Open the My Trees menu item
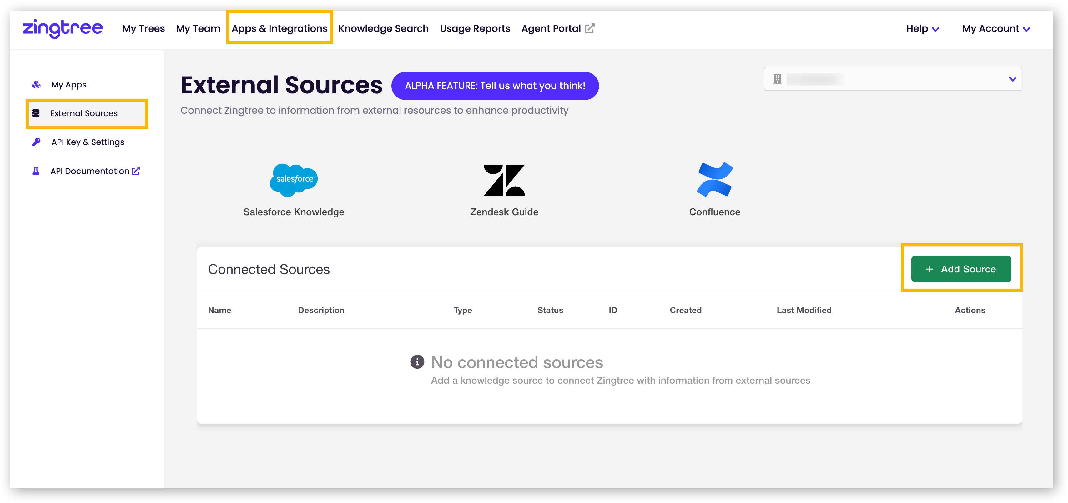 (144, 29)
